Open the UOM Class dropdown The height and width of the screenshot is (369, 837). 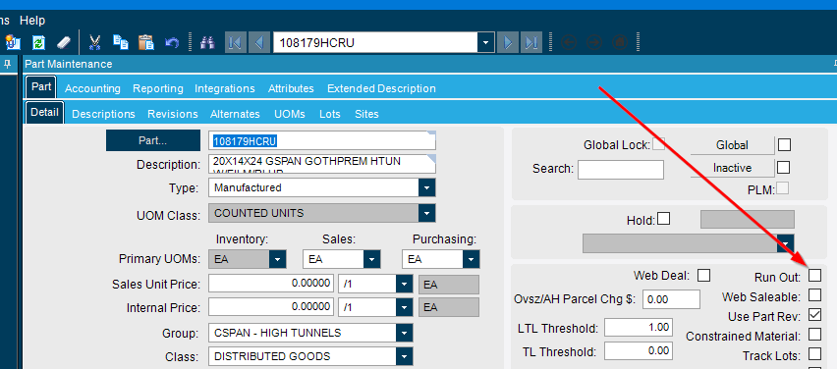(x=427, y=213)
